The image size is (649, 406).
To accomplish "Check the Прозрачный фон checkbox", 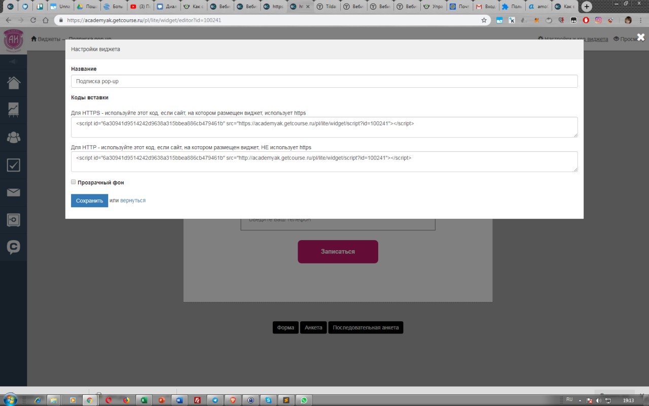I will click(74, 182).
